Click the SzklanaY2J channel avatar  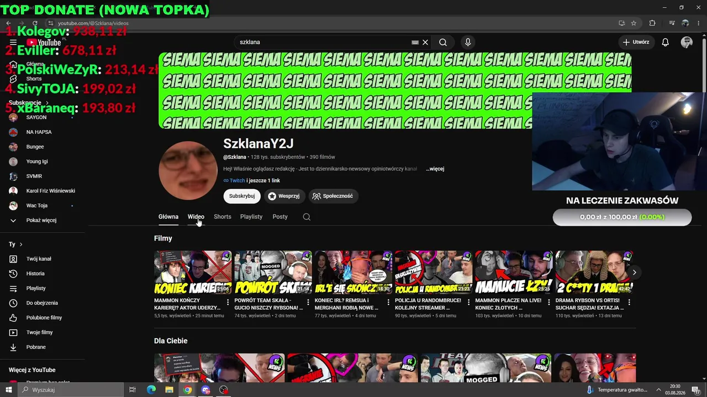[188, 170]
